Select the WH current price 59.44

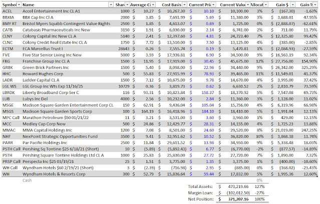click(x=209, y=174)
